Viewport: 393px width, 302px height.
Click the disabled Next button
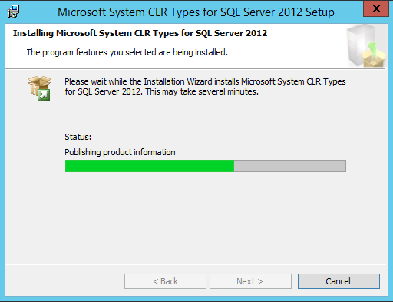point(250,281)
